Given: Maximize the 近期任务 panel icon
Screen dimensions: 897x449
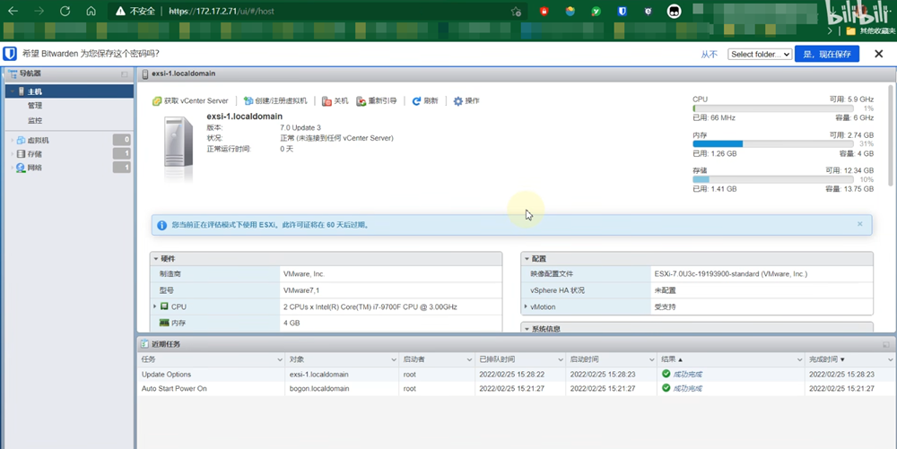Looking at the screenshot, I should (x=886, y=344).
